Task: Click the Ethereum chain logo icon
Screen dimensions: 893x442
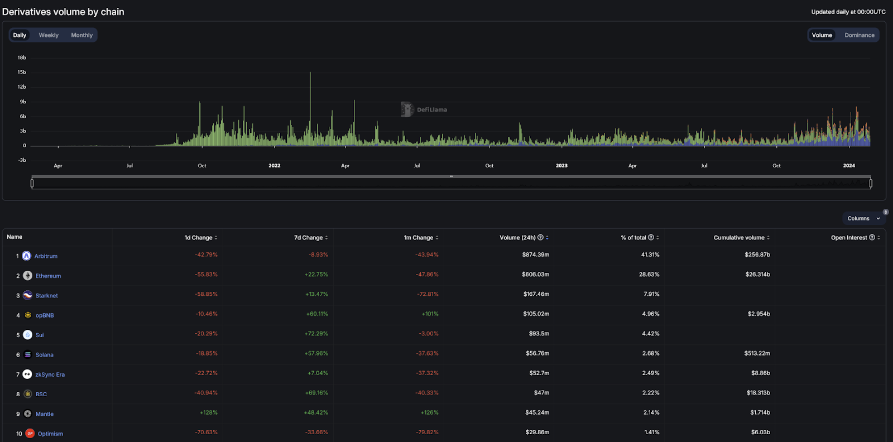Action: click(x=27, y=276)
